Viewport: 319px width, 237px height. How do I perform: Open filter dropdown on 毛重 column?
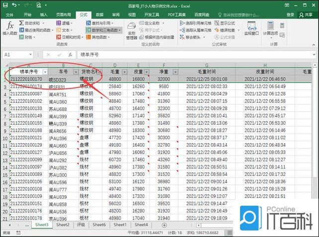(124, 72)
